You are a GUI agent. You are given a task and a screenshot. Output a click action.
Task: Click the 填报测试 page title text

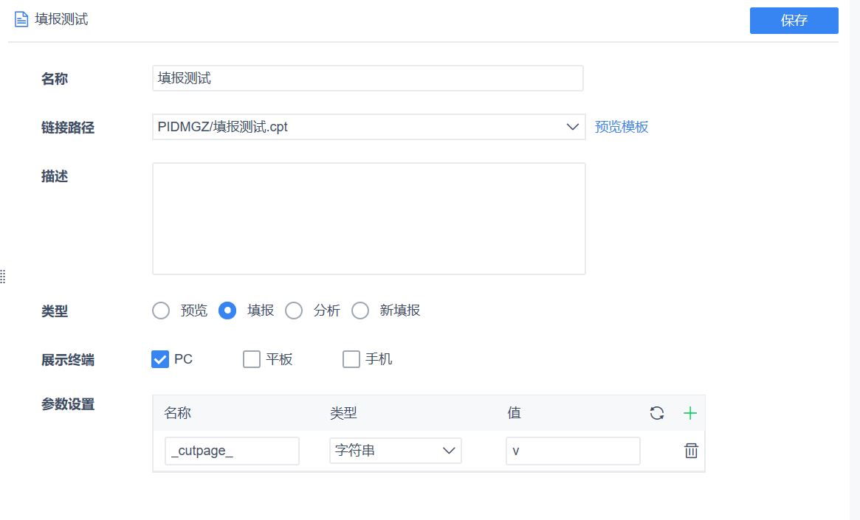(x=61, y=19)
